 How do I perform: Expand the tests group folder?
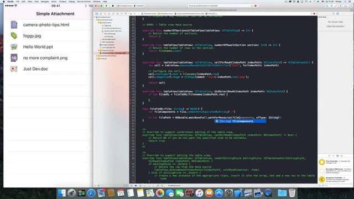96,56
